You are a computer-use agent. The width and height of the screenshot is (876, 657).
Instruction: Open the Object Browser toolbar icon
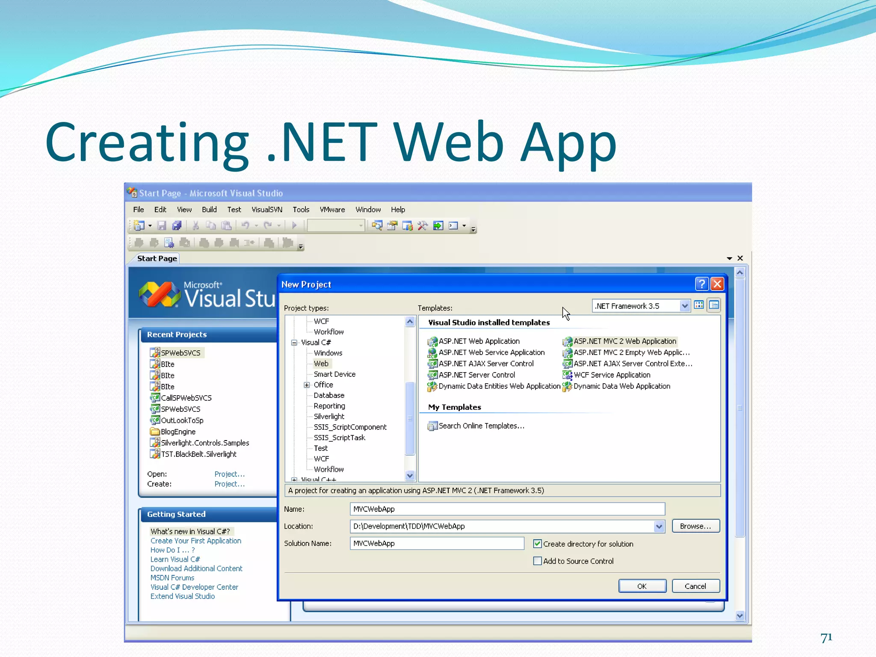(x=408, y=225)
